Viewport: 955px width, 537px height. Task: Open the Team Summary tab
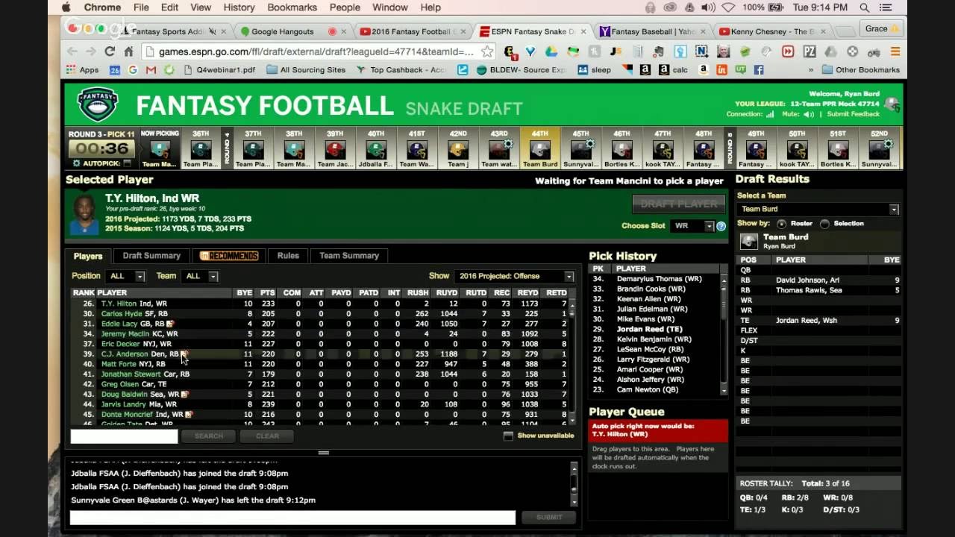(349, 256)
